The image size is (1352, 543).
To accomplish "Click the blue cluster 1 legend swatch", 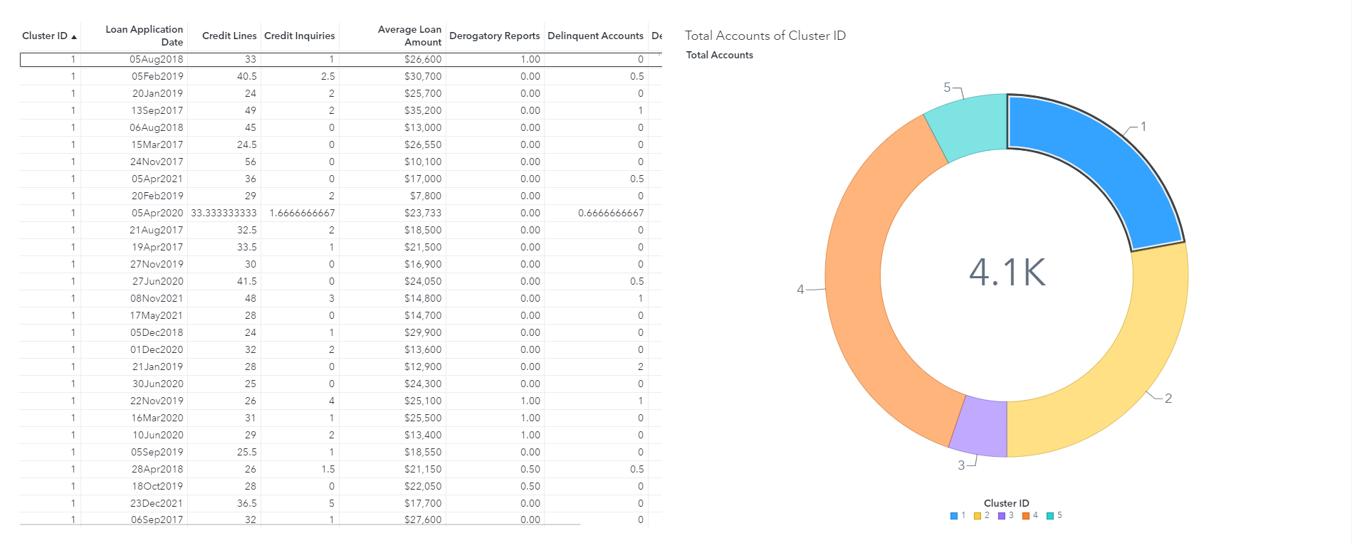I will [954, 516].
